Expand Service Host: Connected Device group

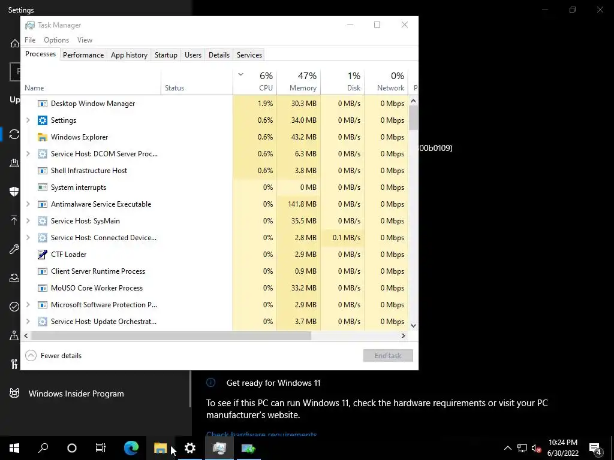[x=28, y=238]
